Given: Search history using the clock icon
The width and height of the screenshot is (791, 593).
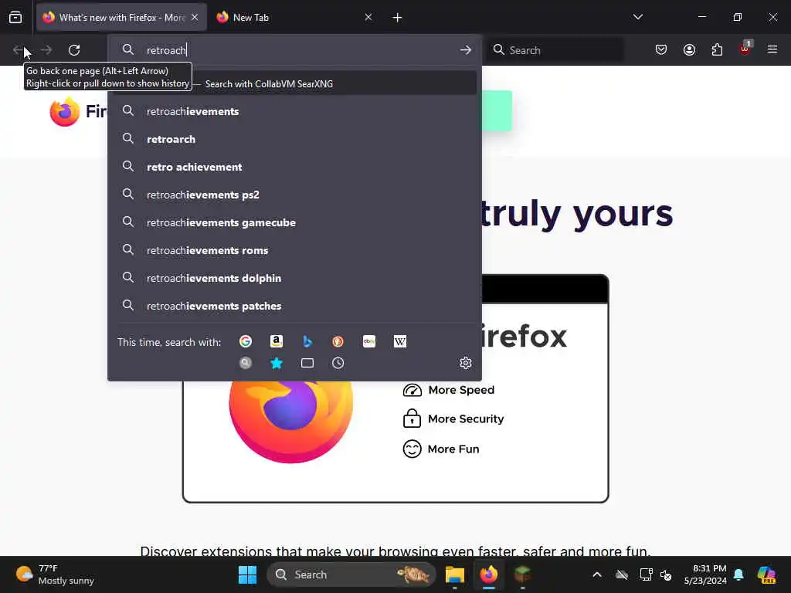Looking at the screenshot, I should [x=338, y=363].
